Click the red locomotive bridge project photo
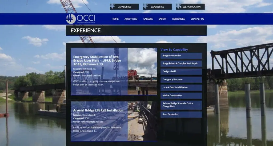This screenshot has height=146, width=273. (x=142, y=71)
